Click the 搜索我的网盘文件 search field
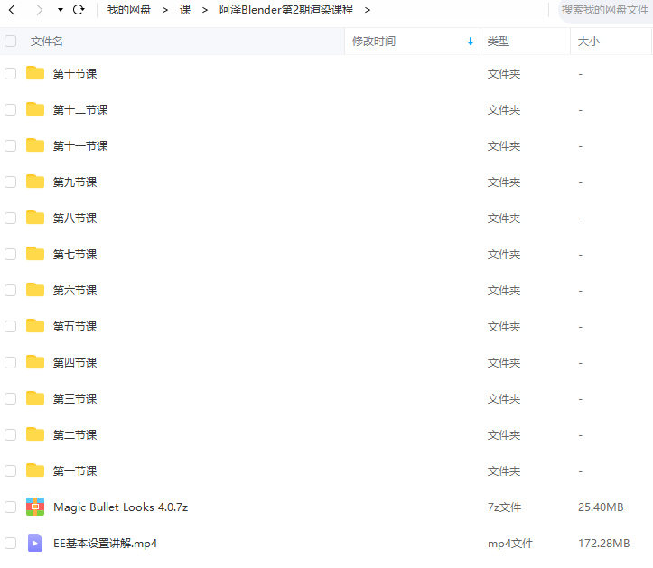 click(x=604, y=10)
